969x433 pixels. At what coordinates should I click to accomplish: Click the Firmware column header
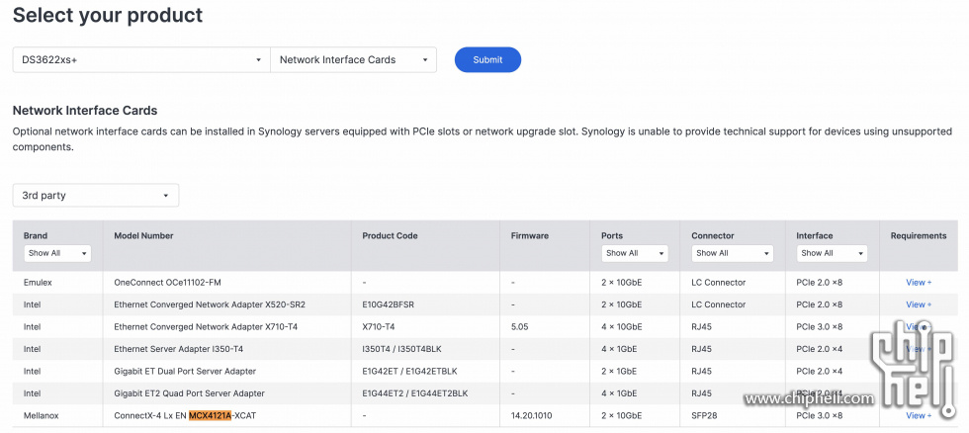tap(530, 236)
